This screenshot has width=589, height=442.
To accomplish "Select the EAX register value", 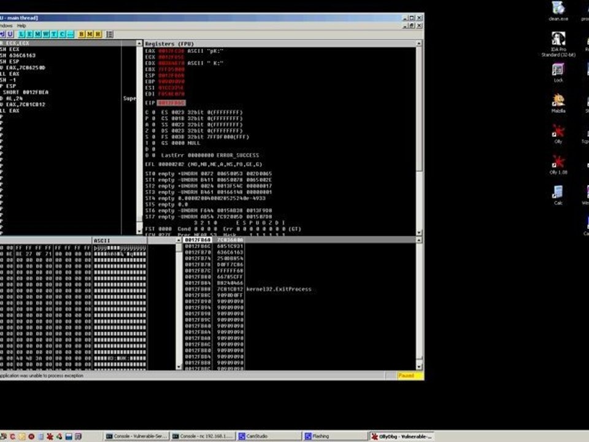I will (x=171, y=51).
